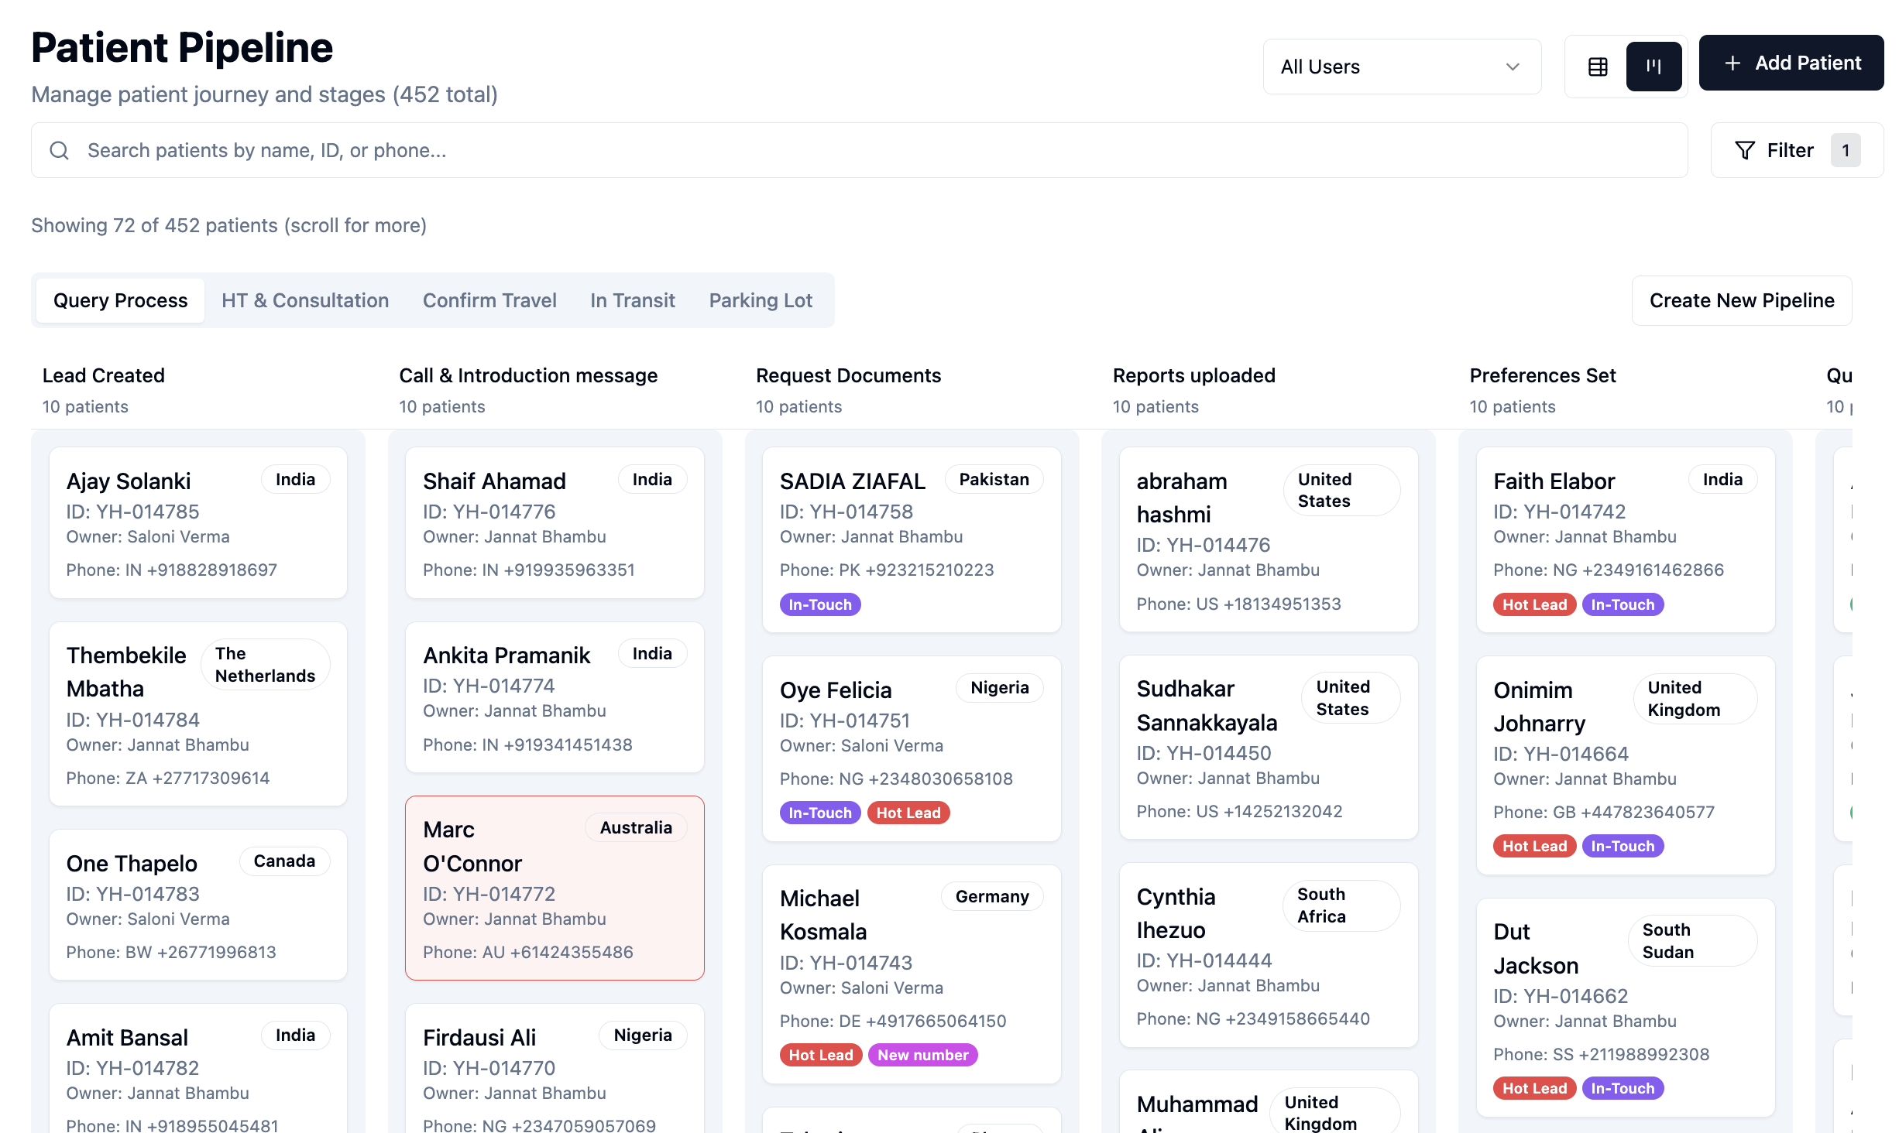Open Onimim Johnarry patient card

pos(1626,765)
